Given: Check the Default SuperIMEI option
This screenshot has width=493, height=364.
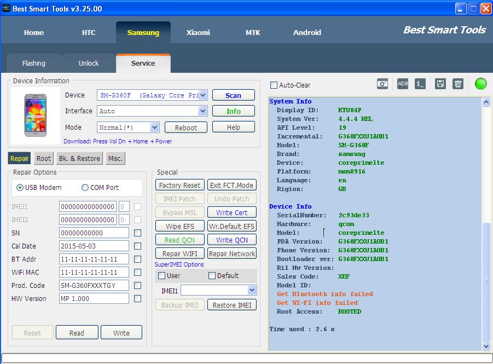Looking at the screenshot, I should click(x=212, y=275).
